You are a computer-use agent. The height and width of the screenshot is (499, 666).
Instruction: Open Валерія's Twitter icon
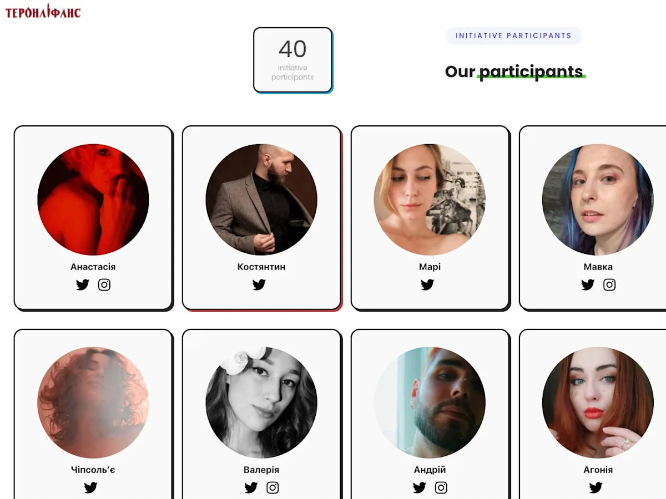pos(251,488)
